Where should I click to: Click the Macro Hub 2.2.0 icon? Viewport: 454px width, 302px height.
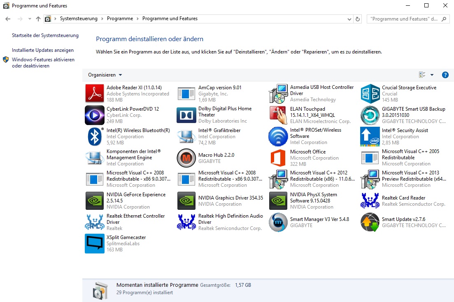(186, 158)
